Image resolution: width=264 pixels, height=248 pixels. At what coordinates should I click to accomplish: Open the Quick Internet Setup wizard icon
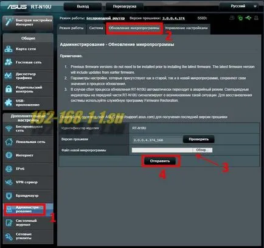coord(9,22)
